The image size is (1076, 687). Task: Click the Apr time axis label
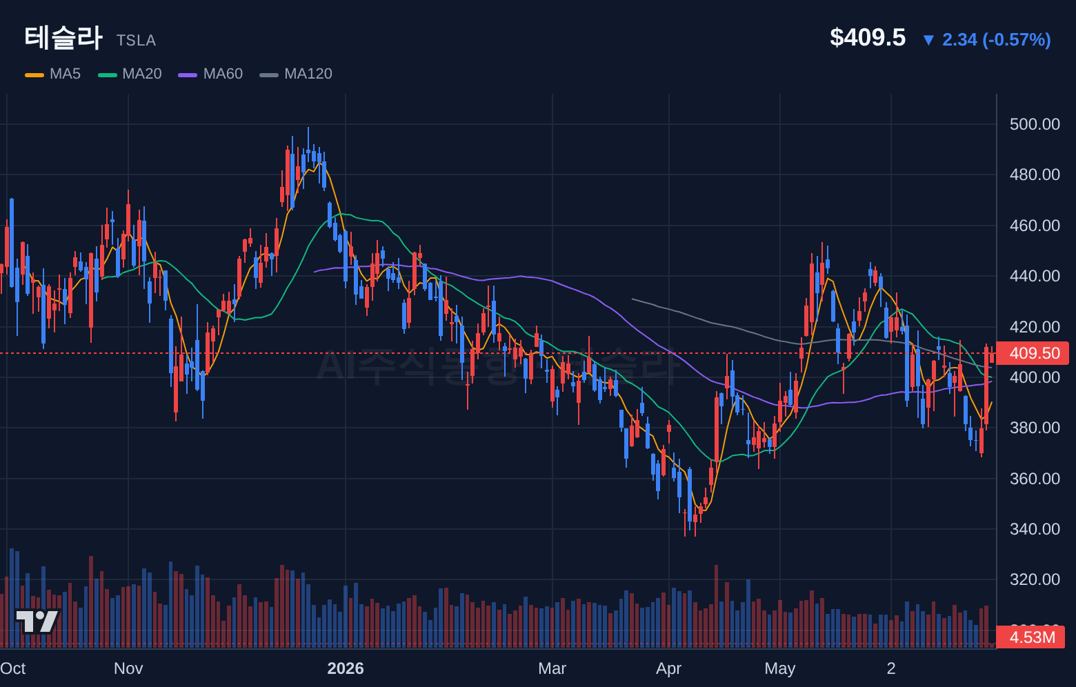tap(669, 668)
